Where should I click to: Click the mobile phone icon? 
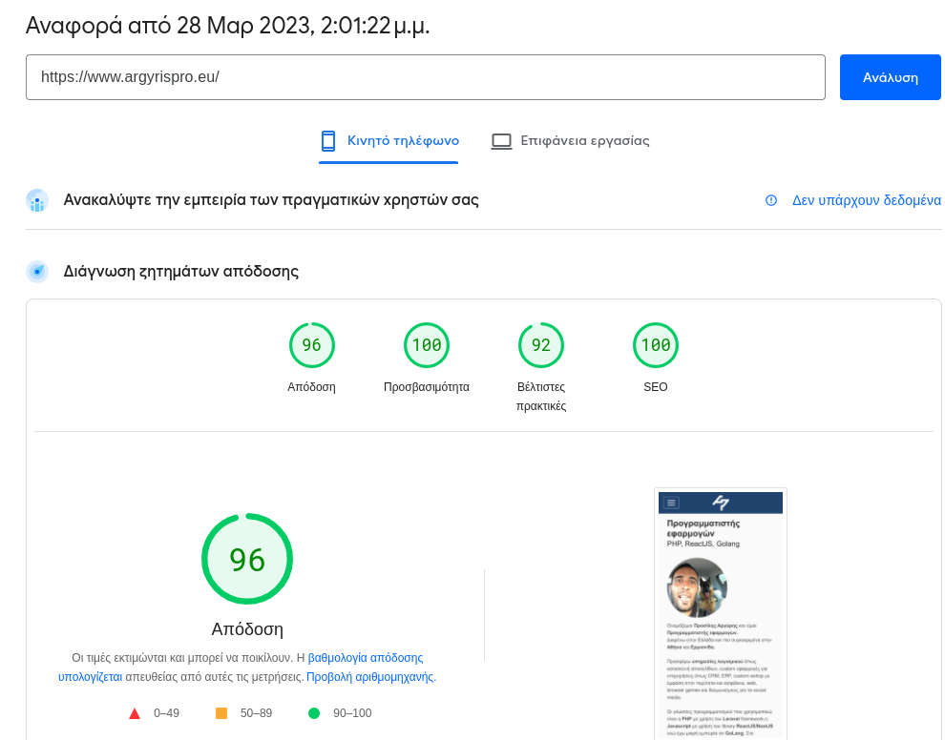pos(327,141)
